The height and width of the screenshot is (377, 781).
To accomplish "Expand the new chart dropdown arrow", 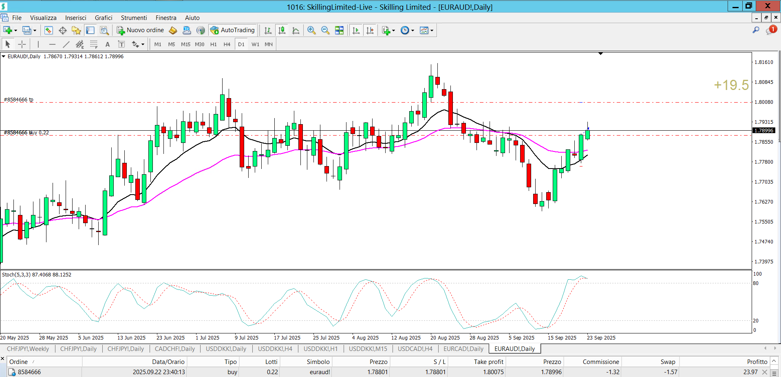I will (x=15, y=31).
